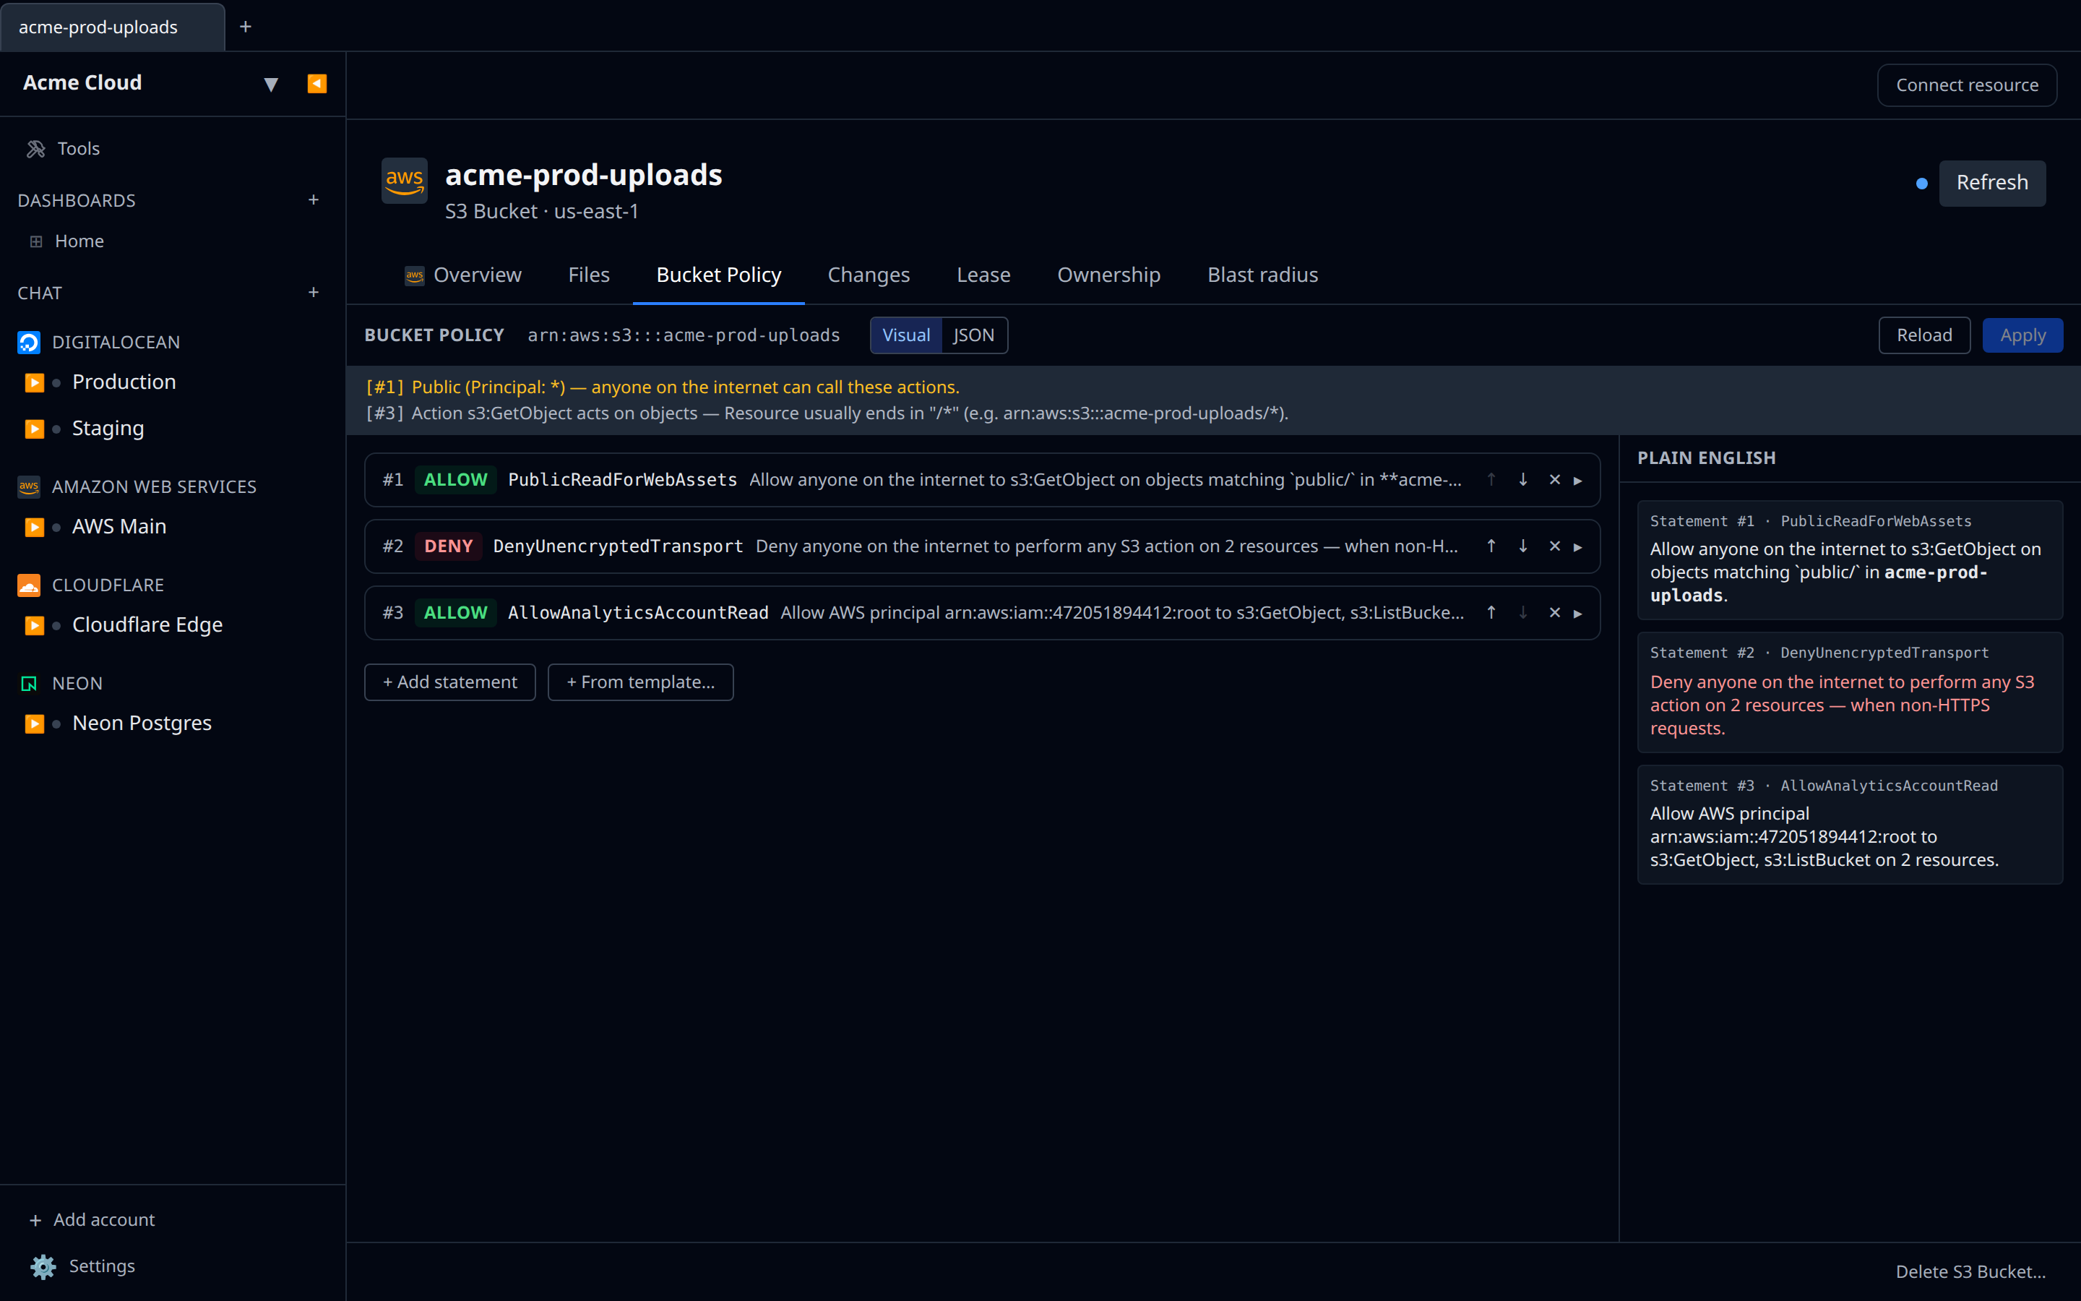
Task: Expand the AWS Main account arrow
Action: (35, 528)
